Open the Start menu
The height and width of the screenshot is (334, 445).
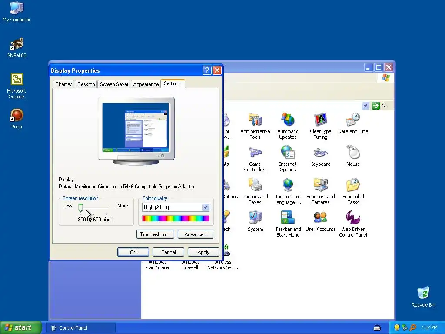click(x=21, y=327)
